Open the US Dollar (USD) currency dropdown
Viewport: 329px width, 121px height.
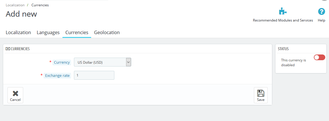coord(102,62)
